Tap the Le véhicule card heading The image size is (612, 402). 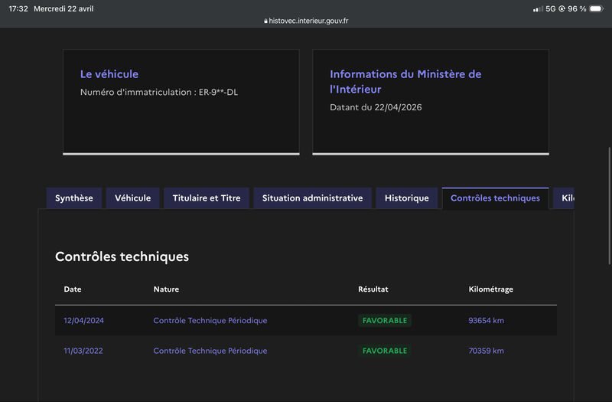(109, 74)
